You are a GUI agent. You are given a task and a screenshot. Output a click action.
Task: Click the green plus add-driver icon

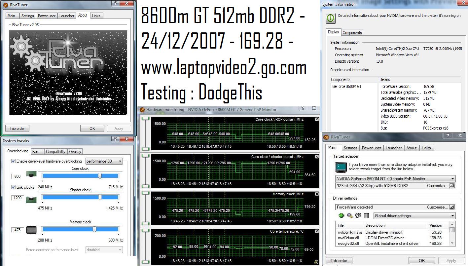[x=342, y=215]
